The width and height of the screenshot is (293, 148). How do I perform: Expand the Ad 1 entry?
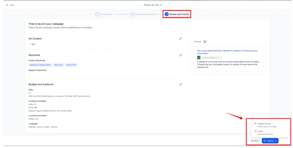pyautogui.click(x=30, y=44)
